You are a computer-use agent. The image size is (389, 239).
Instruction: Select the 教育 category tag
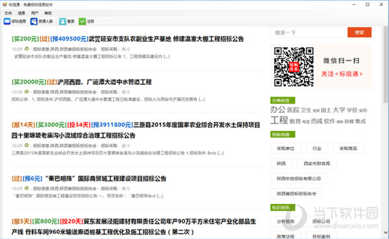295,121
